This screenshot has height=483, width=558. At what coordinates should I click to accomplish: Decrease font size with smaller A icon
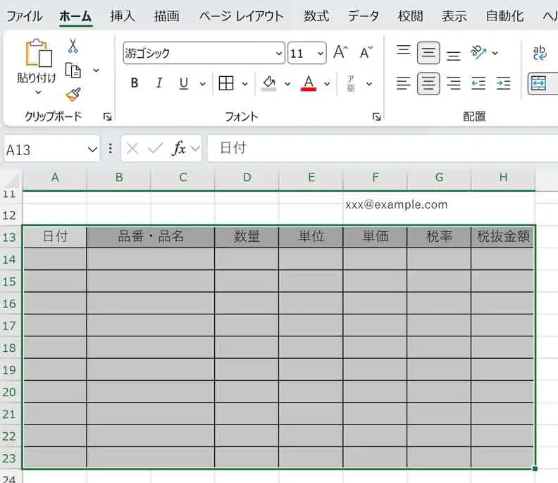(366, 53)
